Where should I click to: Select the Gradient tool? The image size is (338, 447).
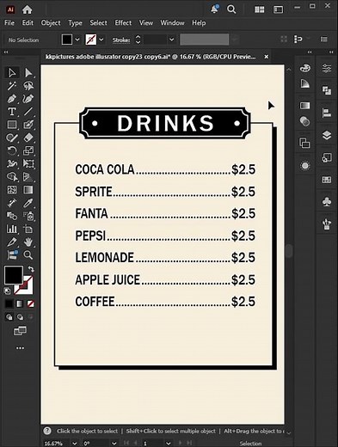coord(28,190)
